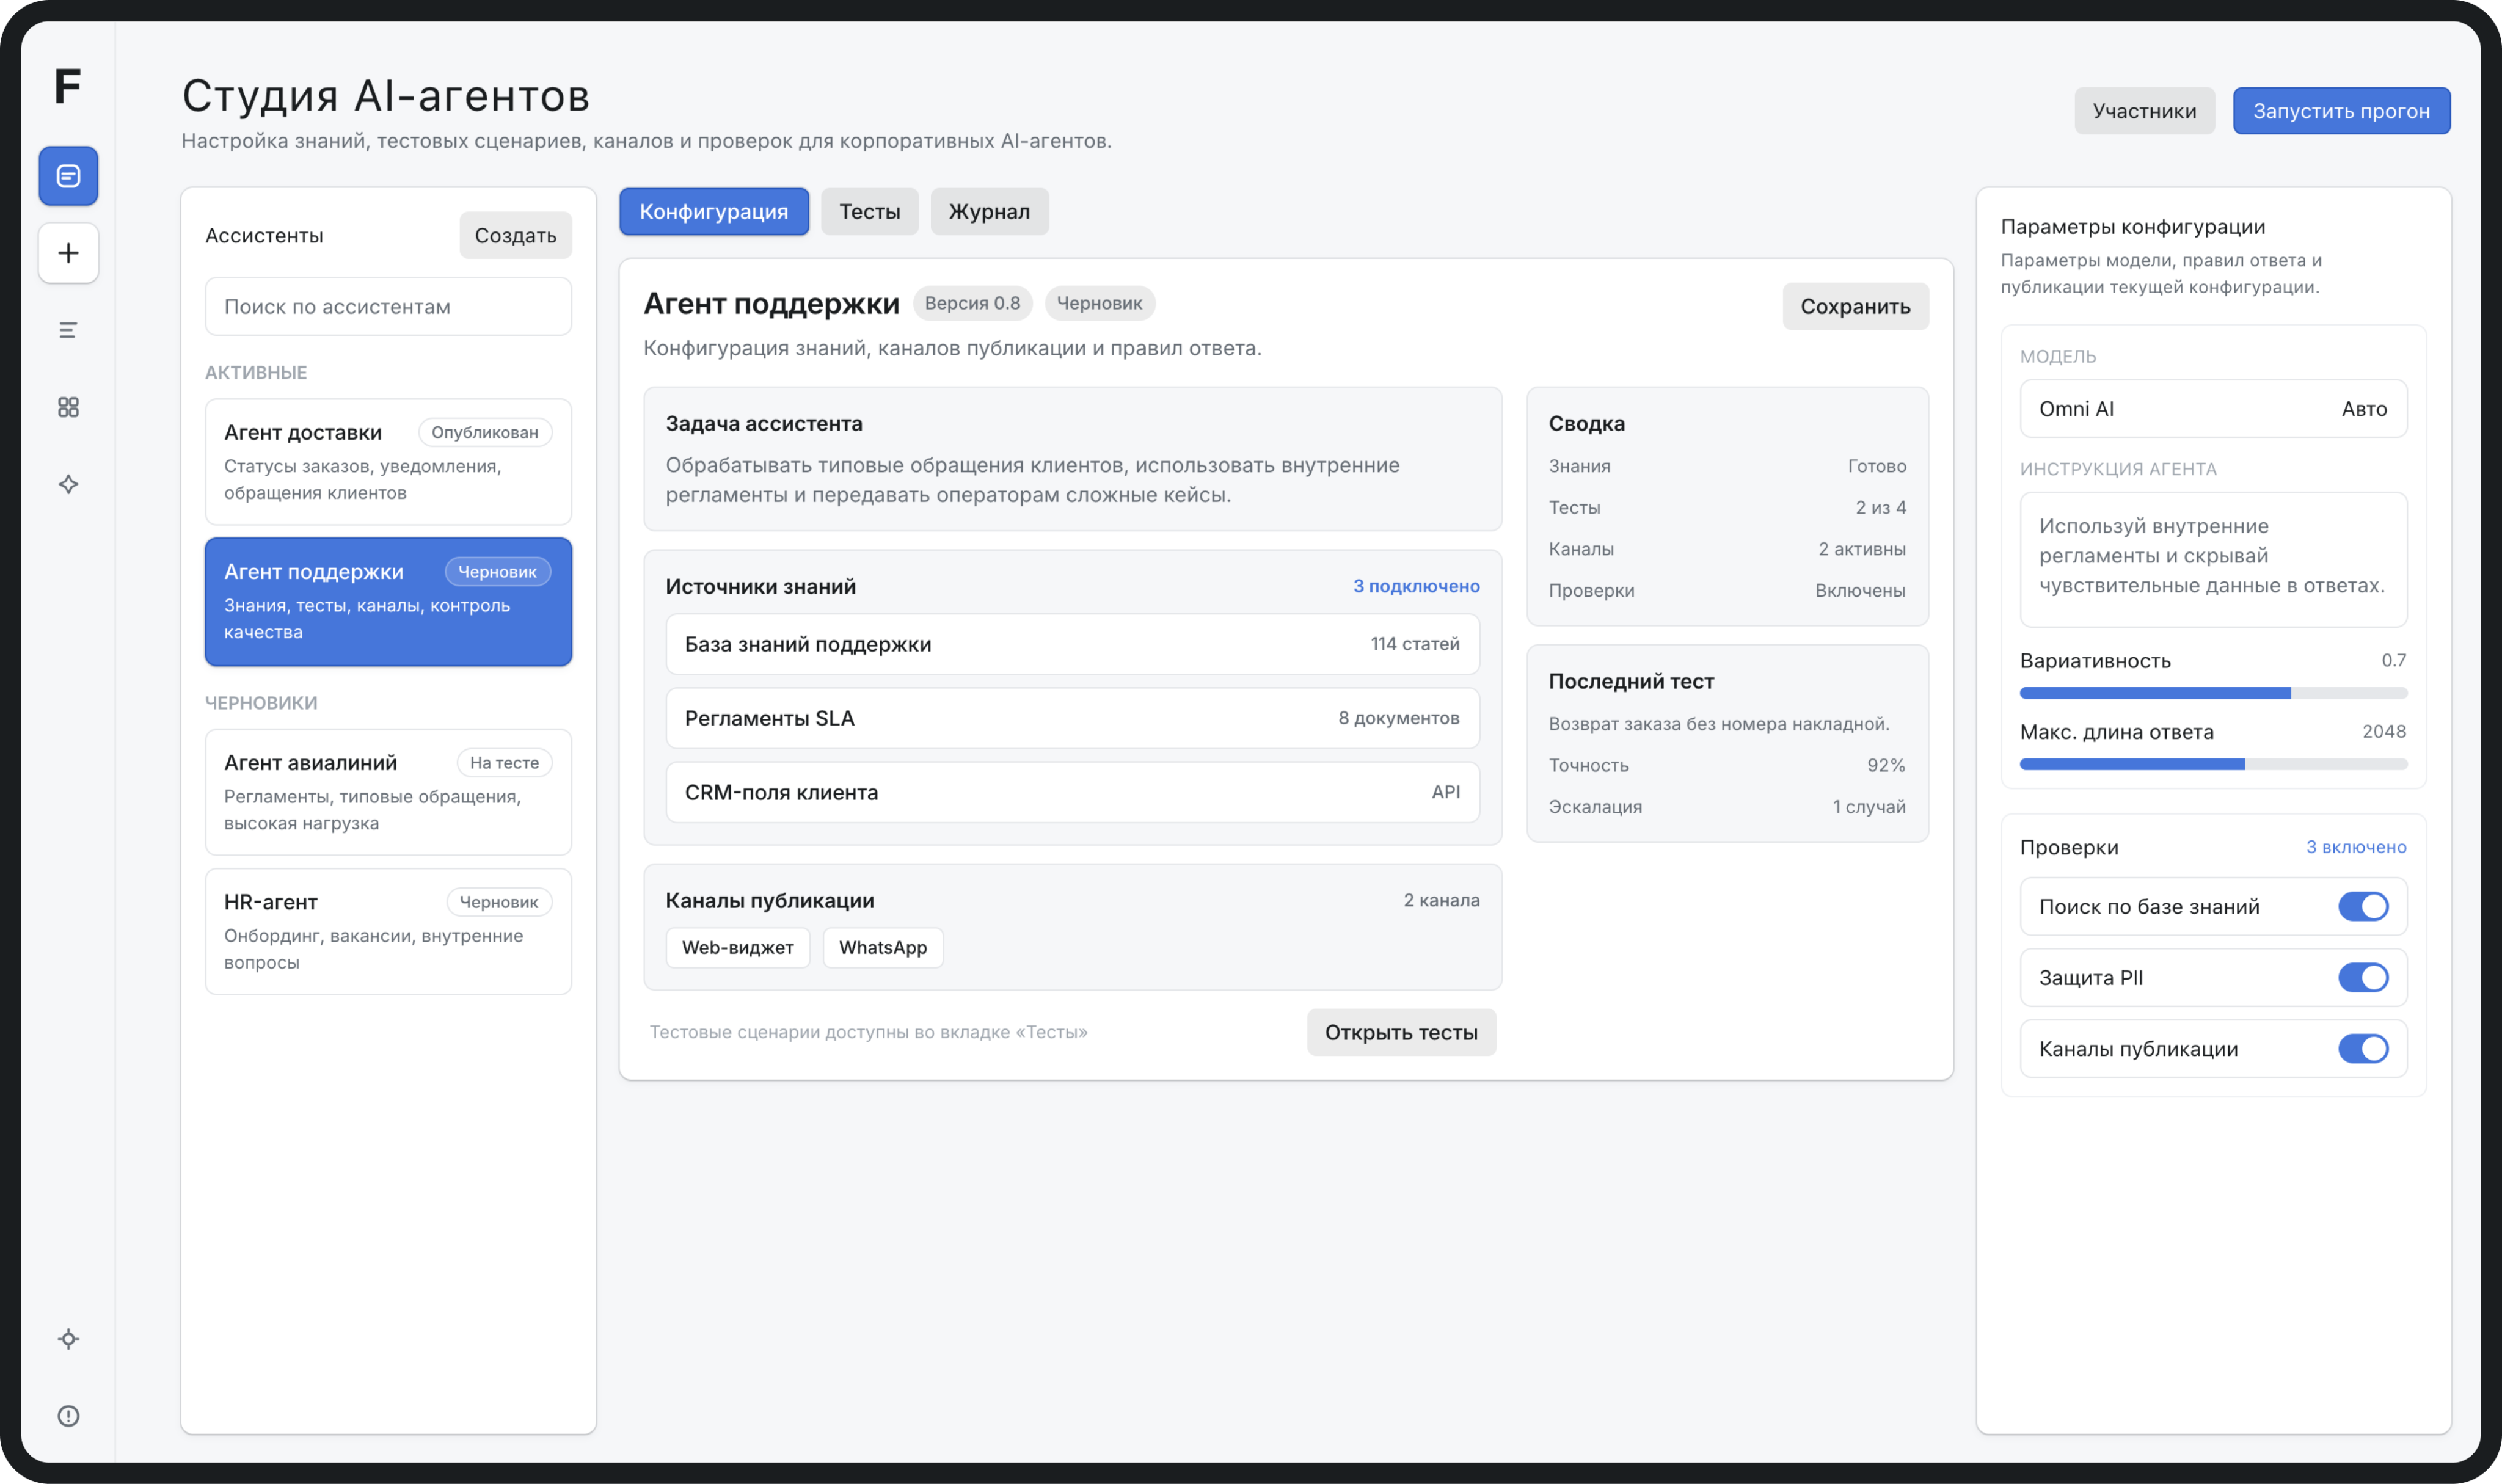Click the crosshair icon near sidebar bottom
The image size is (2502, 1484).
coord(68,1339)
